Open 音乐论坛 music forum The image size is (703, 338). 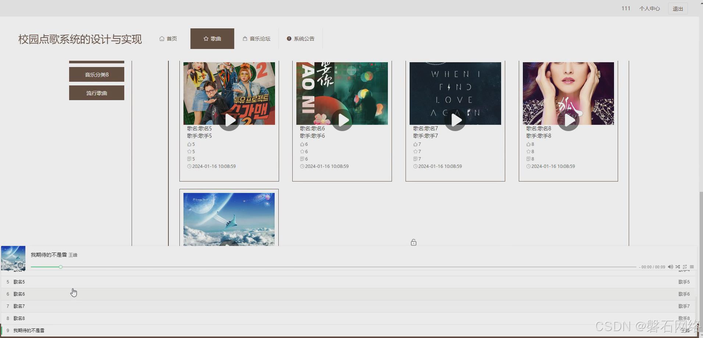point(256,39)
